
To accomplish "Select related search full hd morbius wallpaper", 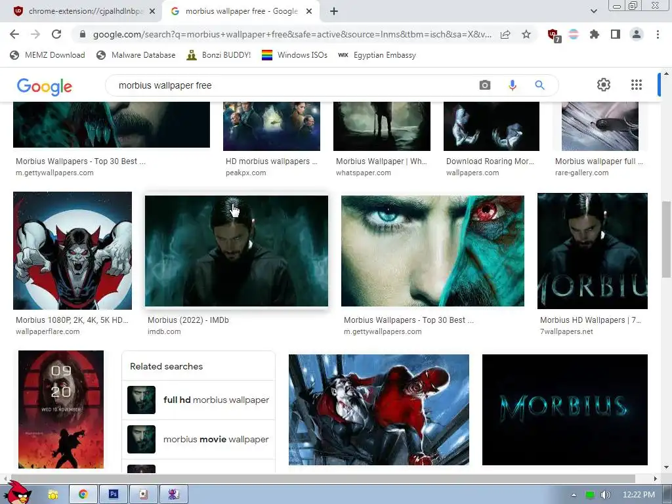I will pyautogui.click(x=198, y=400).
